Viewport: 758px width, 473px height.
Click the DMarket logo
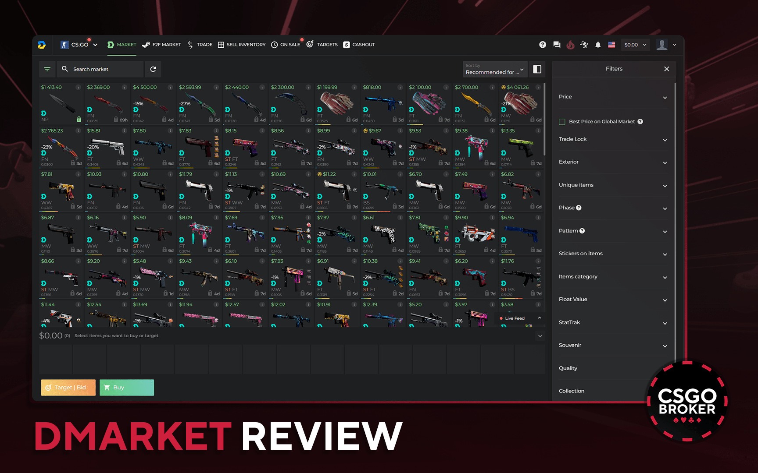coord(42,44)
